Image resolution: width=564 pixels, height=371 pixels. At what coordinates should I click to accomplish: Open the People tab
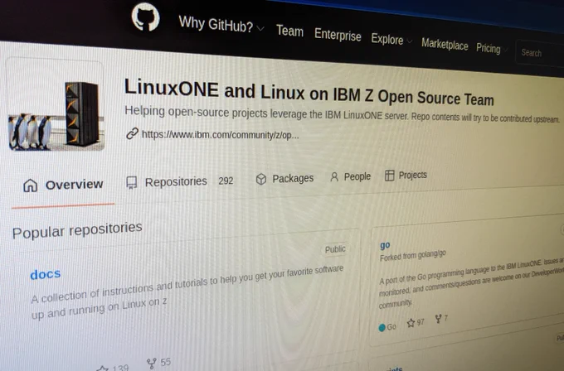350,176
